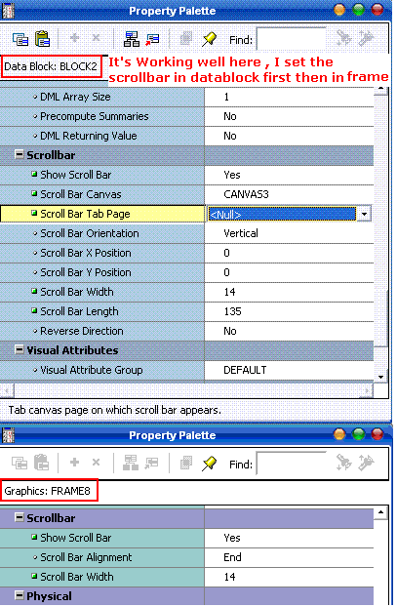
Task: Collapse the Visual Attributes group
Action: 19,349
